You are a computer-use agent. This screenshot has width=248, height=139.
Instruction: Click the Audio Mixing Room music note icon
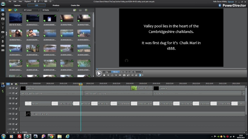click(3, 37)
